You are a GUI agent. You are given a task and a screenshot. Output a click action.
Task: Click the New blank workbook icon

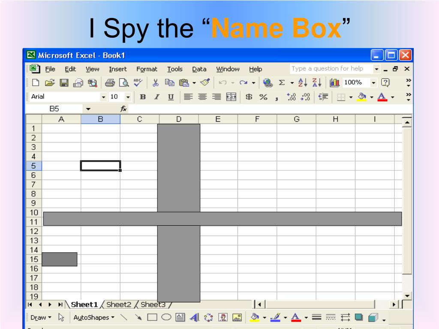point(36,83)
